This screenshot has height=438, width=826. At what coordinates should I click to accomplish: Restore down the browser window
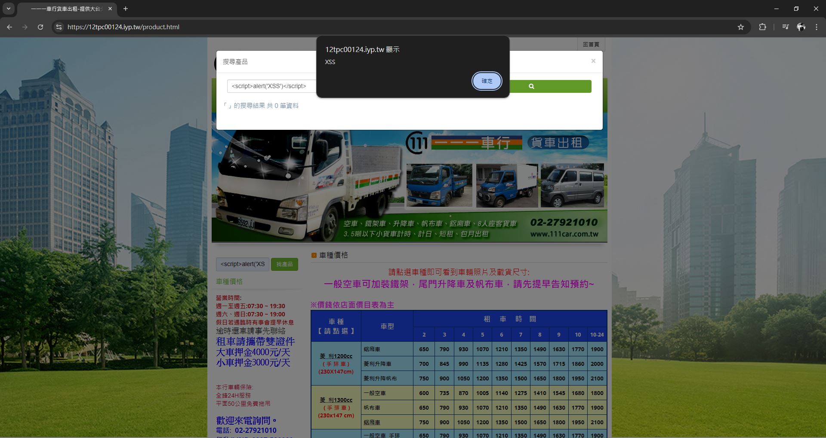pos(796,9)
